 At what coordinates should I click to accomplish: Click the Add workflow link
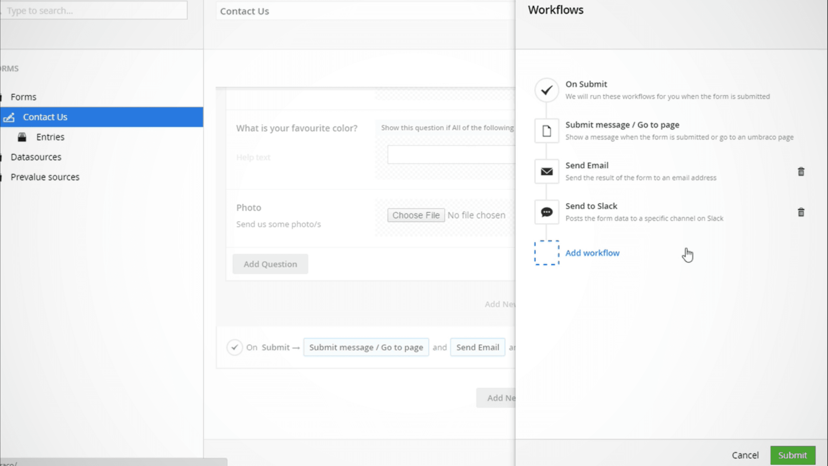coord(592,253)
